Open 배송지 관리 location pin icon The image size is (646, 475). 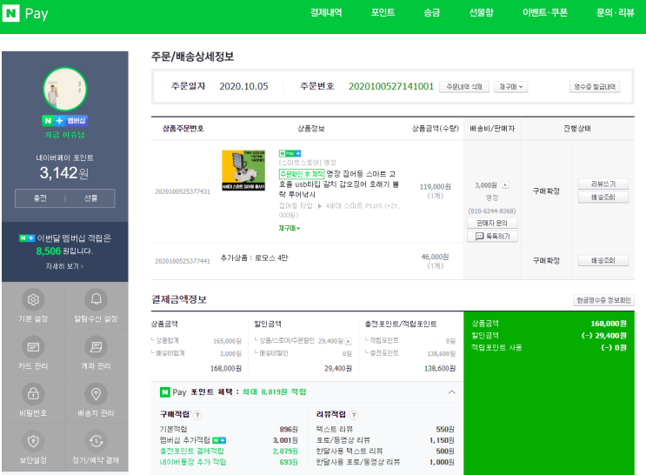[96, 394]
